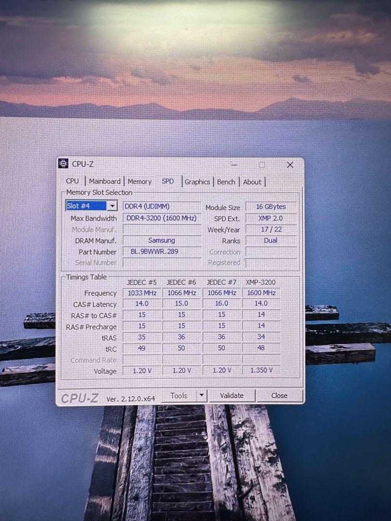The image size is (391, 521).
Task: Select the 16 GBytes module size value
Action: point(271,206)
